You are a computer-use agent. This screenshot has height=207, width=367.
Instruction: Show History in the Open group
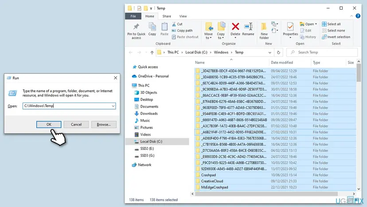click(308, 37)
